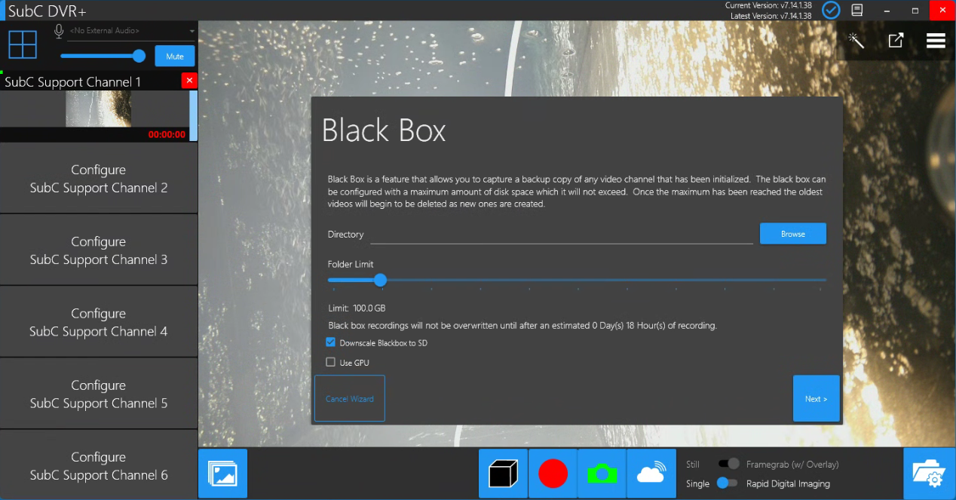This screenshot has width=956, height=500.
Task: Open the hamburger main menu
Action: [x=936, y=41]
